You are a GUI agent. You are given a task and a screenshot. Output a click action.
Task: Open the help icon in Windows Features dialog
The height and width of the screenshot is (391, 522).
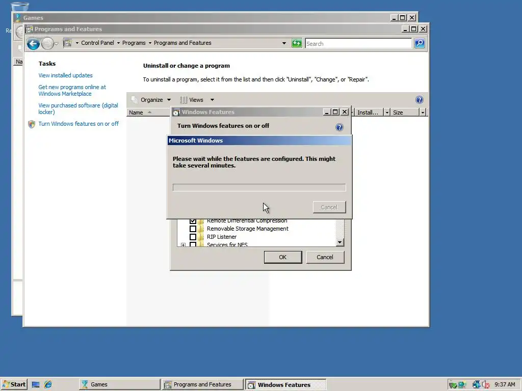(x=339, y=127)
